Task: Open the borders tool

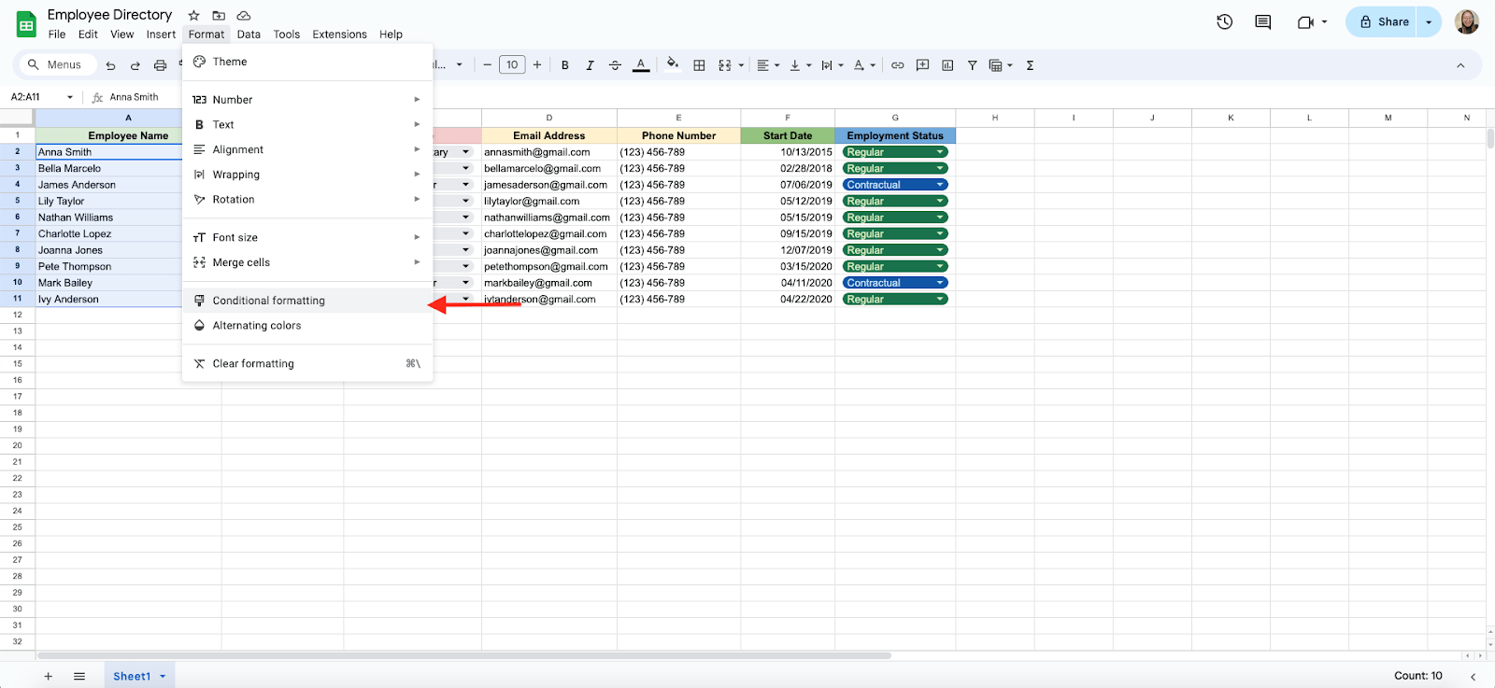Action: (x=699, y=65)
